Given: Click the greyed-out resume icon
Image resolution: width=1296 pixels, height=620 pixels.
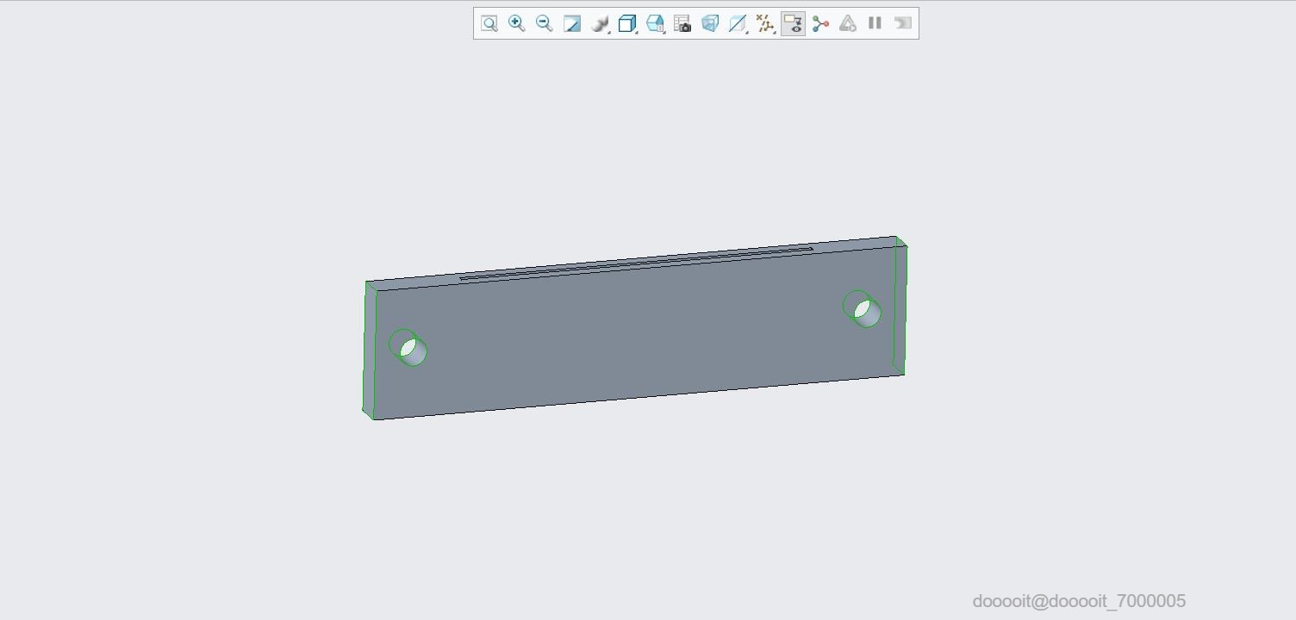Looking at the screenshot, I should coord(902,23).
